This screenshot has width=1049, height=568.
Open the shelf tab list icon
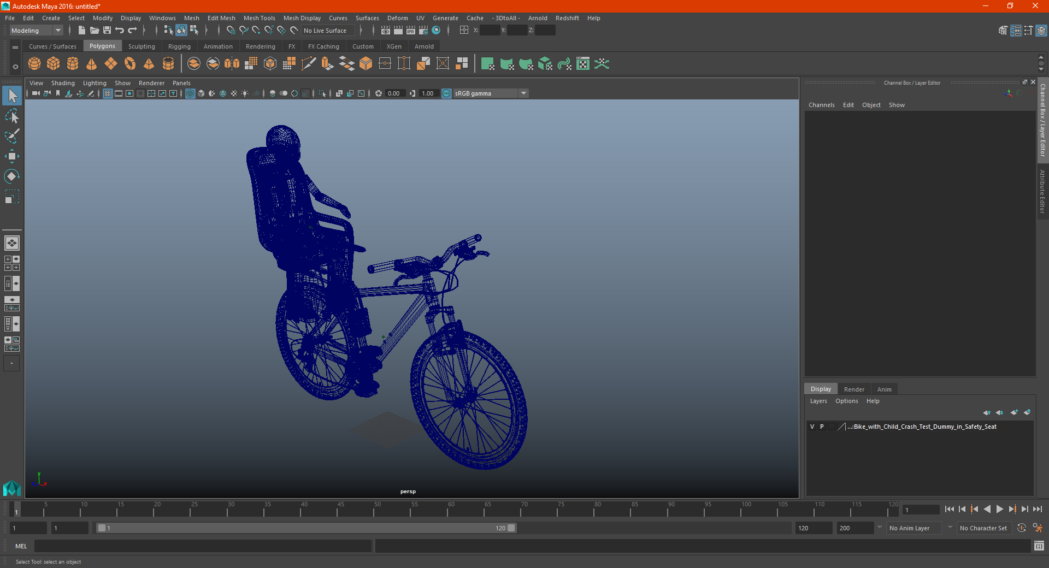(x=15, y=48)
